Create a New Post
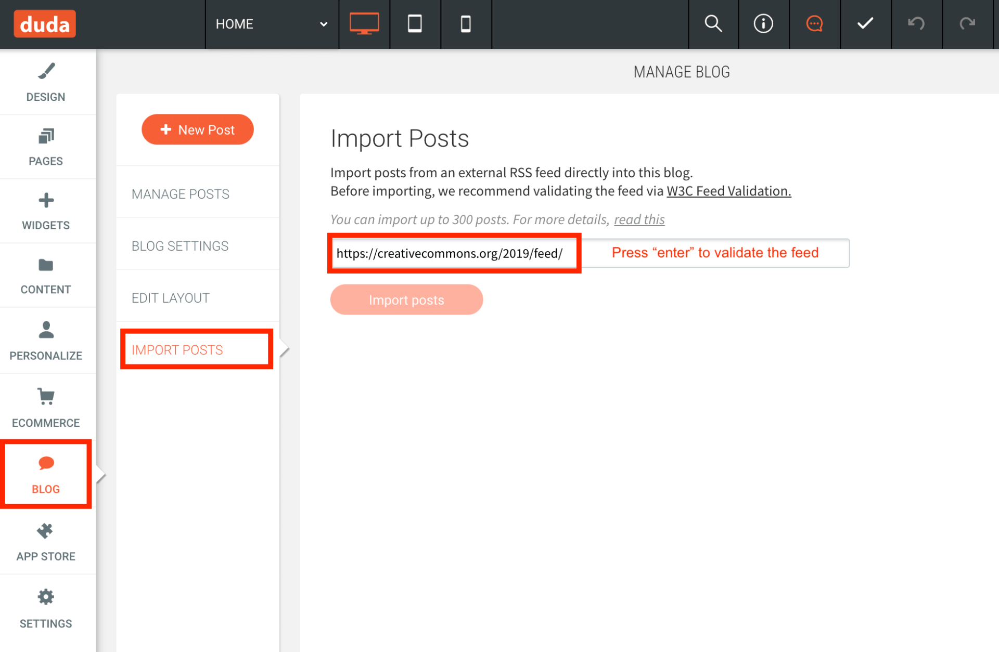This screenshot has width=999, height=652. click(198, 129)
